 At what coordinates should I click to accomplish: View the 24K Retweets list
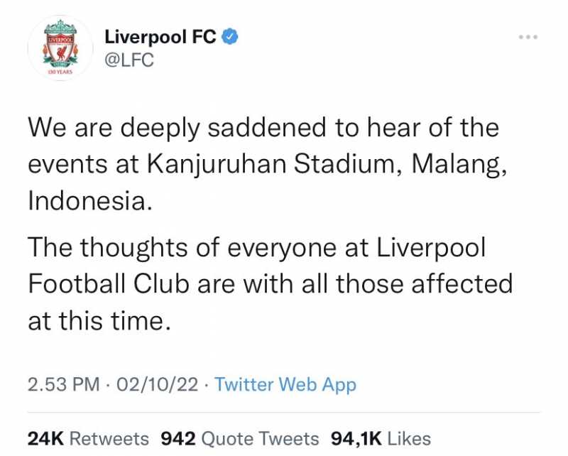click(x=88, y=439)
